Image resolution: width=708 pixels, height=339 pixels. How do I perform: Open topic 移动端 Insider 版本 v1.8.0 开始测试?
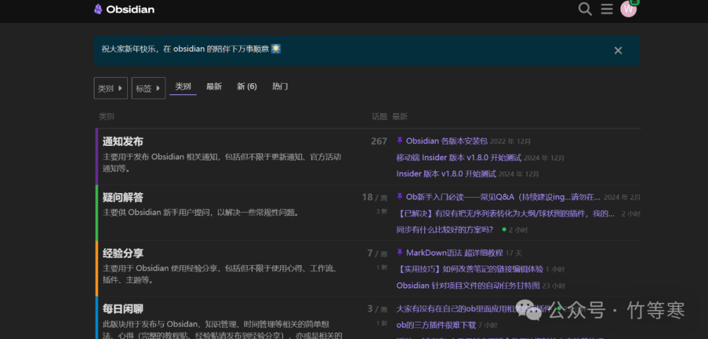[x=459, y=158]
